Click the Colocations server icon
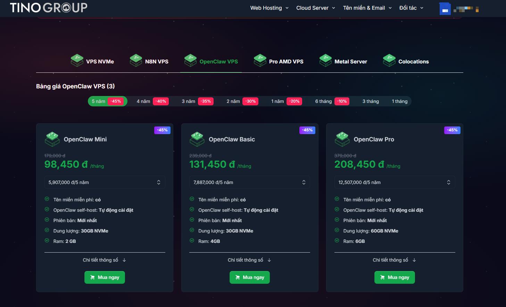The image size is (506, 307). click(389, 60)
